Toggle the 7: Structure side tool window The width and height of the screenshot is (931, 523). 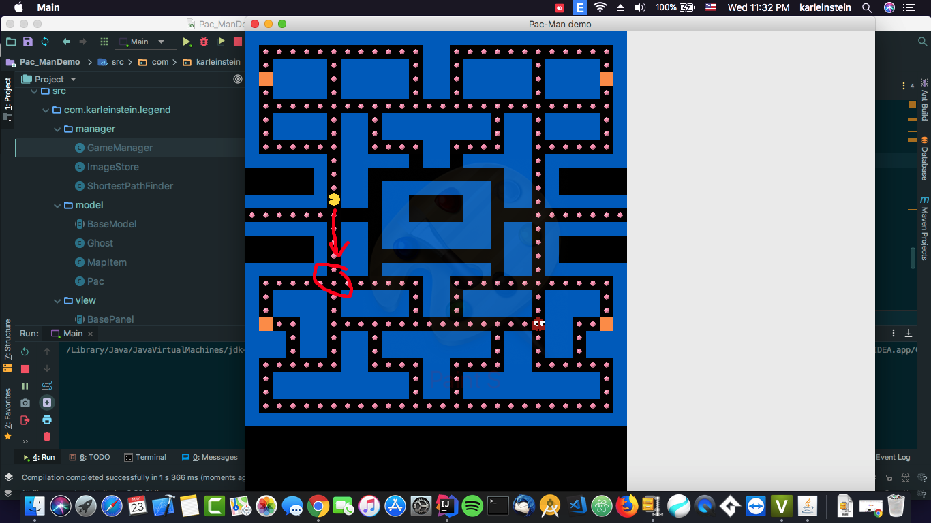pos(7,346)
